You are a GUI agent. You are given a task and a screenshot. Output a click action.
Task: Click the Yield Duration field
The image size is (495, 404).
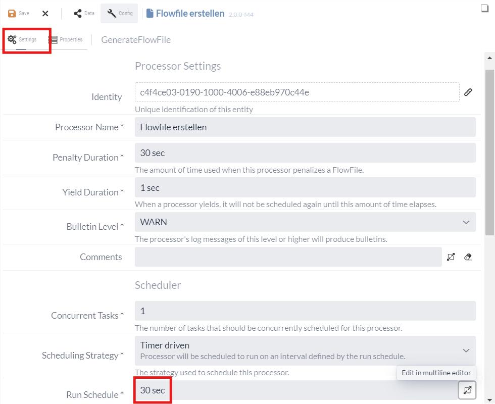click(x=305, y=188)
